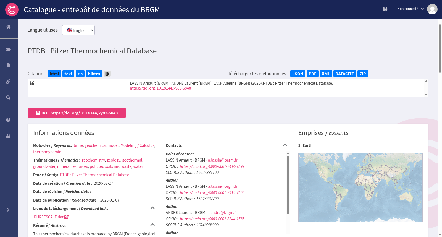
Task: Download metadata as DATACITE
Action: (345, 74)
